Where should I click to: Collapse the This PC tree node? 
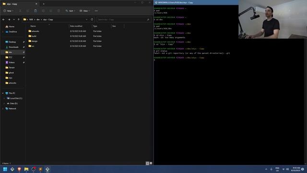3,93
